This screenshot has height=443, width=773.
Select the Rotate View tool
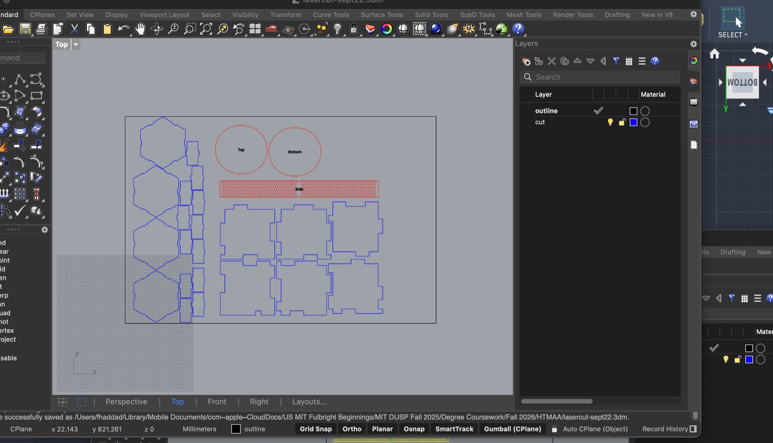157,29
